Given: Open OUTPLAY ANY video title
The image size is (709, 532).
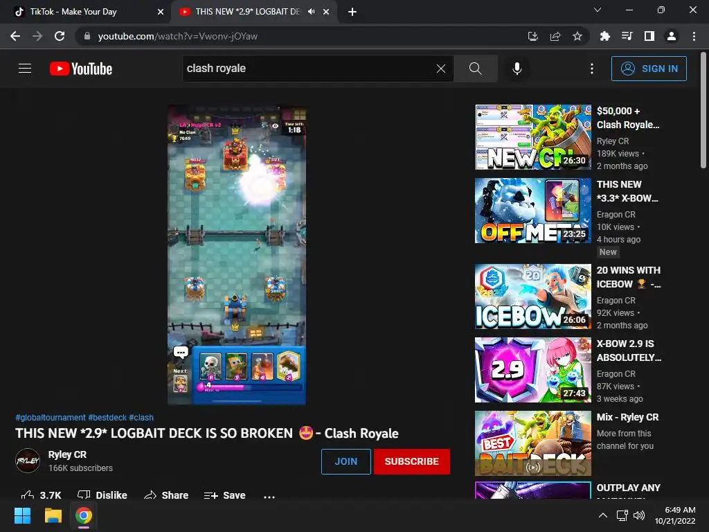Looking at the screenshot, I should [x=629, y=488].
